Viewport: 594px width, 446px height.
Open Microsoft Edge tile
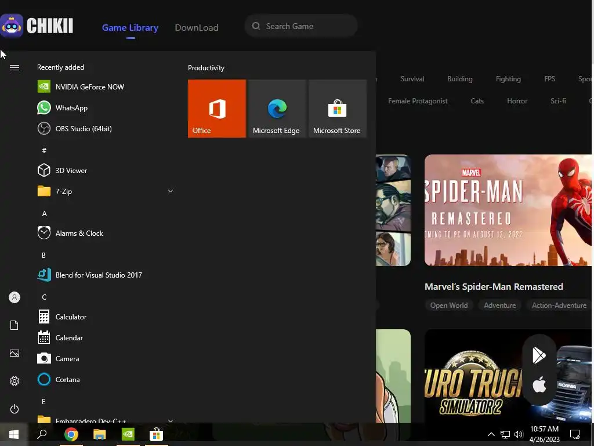tap(277, 109)
